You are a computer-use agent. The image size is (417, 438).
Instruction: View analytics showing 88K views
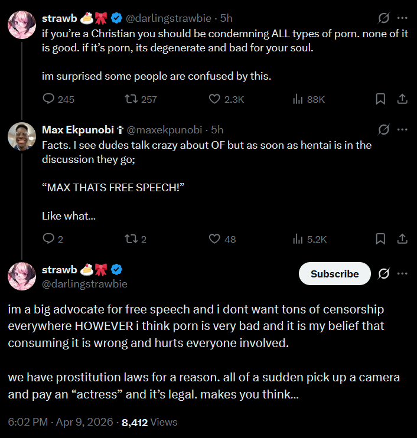(308, 99)
